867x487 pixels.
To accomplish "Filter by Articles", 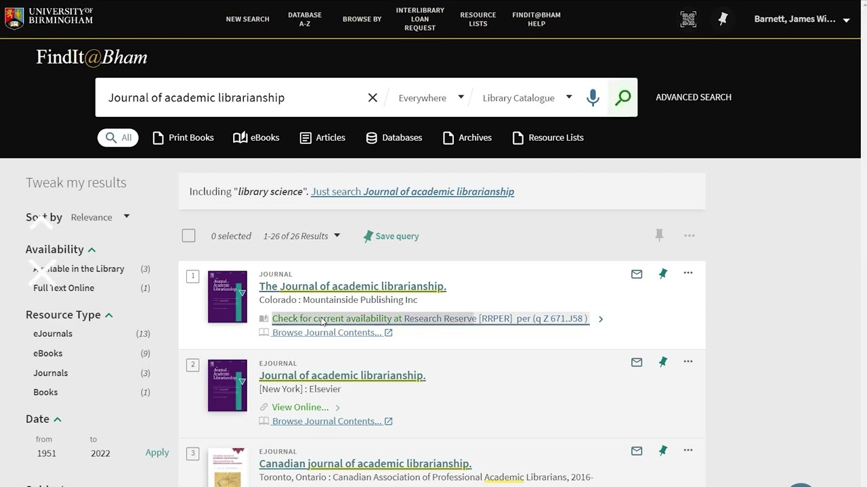I will (x=322, y=137).
